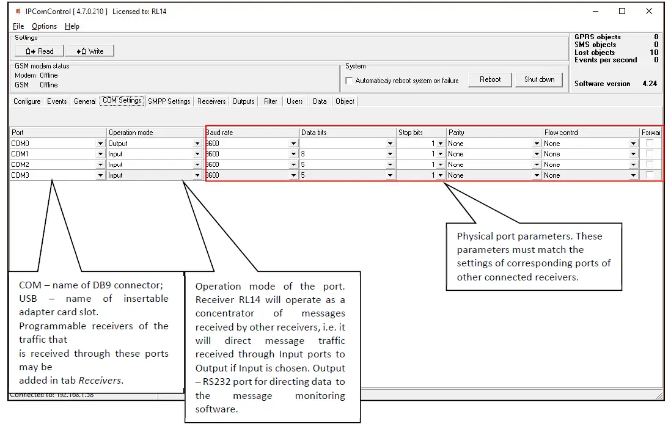Expand COM3 flow control dropdown
The width and height of the screenshot is (671, 435).
click(x=633, y=175)
